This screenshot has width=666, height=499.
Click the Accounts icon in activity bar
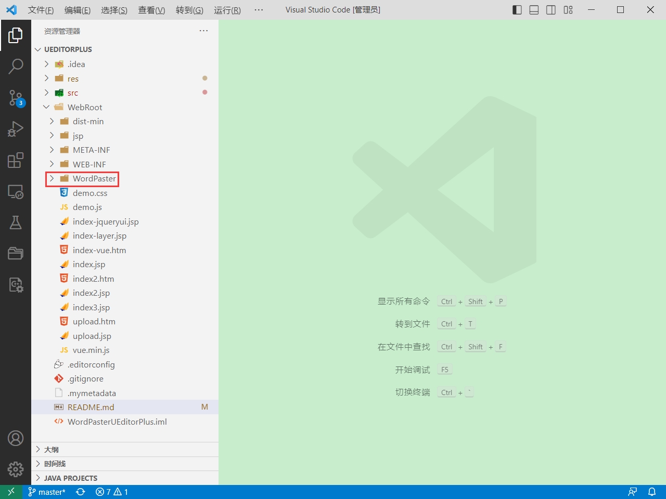tap(16, 438)
